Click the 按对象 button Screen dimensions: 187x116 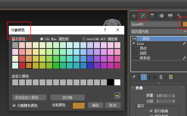click(68, 98)
